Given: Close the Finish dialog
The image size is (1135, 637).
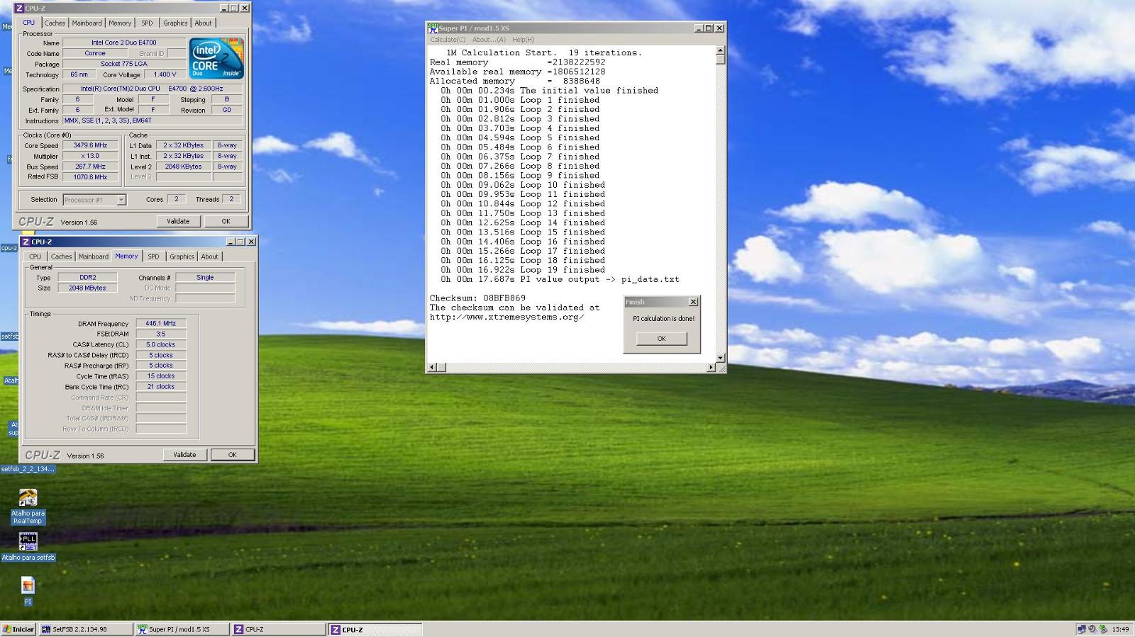Looking at the screenshot, I should point(693,302).
